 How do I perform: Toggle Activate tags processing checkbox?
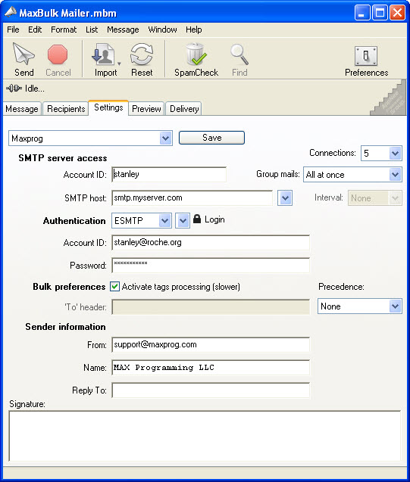coord(114,287)
